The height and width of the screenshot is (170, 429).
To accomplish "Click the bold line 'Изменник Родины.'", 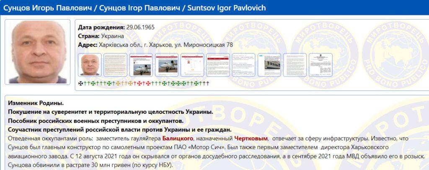I will click(x=36, y=103).
